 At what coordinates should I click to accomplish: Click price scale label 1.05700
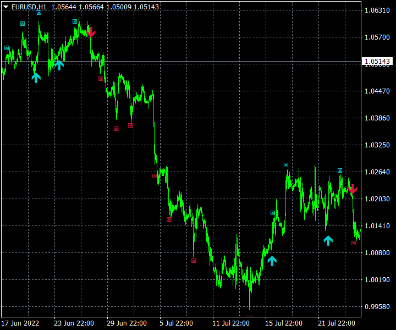click(x=377, y=37)
